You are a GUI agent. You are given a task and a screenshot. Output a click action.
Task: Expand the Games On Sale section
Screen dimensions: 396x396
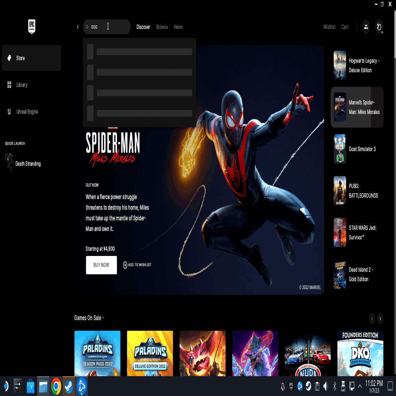coord(89,318)
